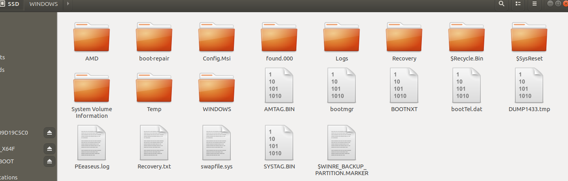Click the search magnifier icon
Image resolution: width=568 pixels, height=181 pixels.
tap(501, 4)
